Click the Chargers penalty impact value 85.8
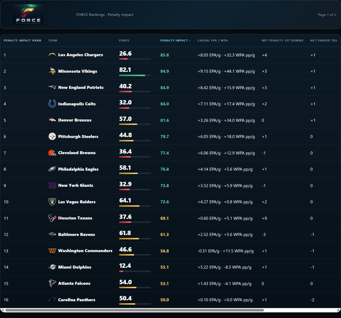 pyautogui.click(x=165, y=55)
